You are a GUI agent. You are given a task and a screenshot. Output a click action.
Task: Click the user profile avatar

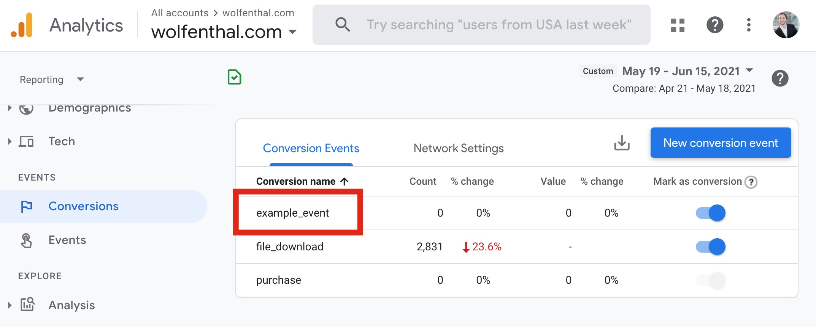point(786,25)
